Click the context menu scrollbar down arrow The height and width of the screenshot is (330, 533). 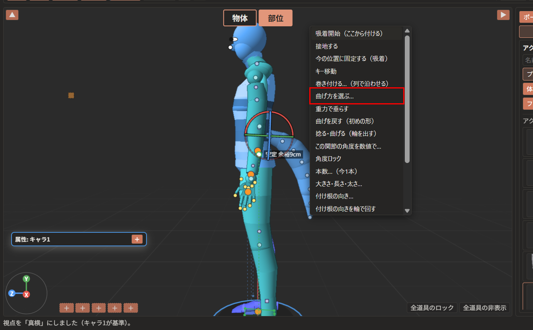click(407, 210)
